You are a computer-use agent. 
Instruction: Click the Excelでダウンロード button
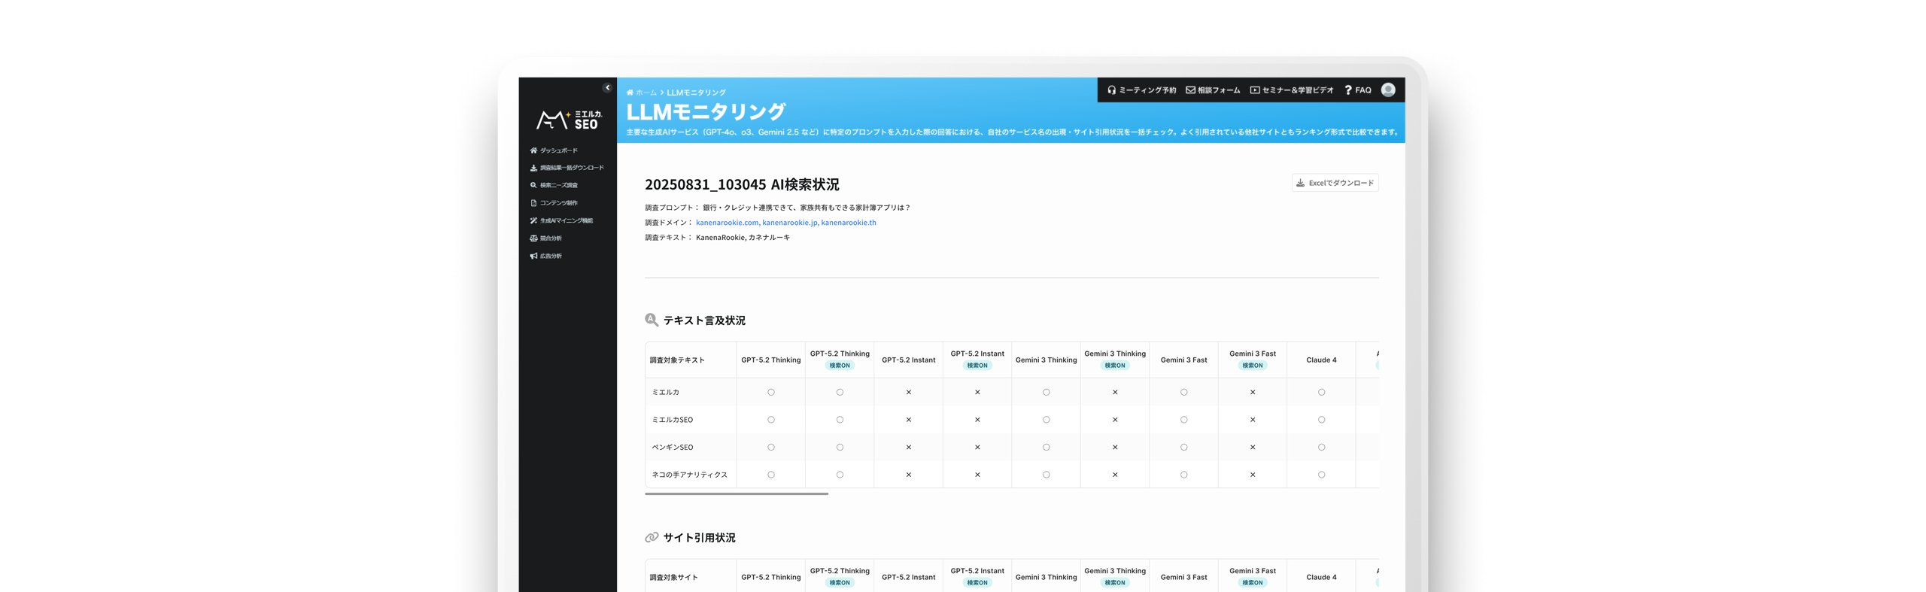coord(1335,183)
